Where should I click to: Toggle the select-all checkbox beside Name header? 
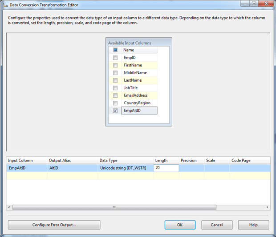(115, 50)
